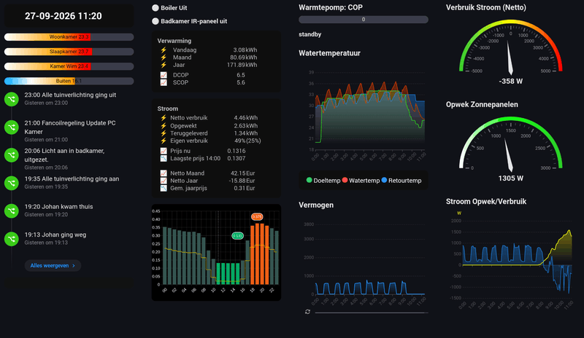Click the refresh icon under Vermogen chart

[x=307, y=312]
